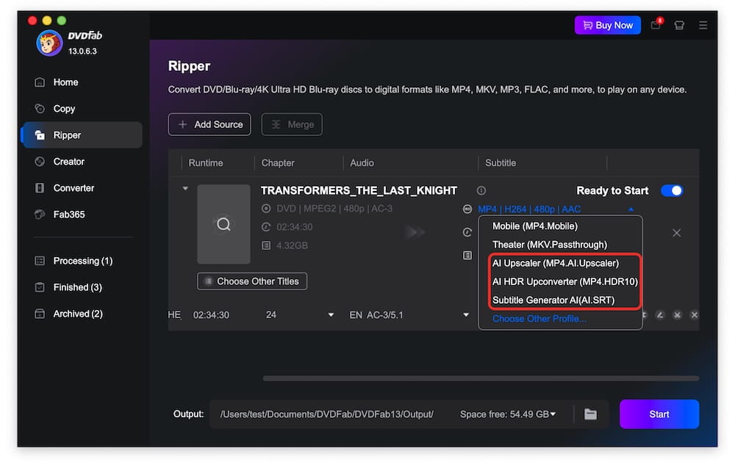Click the source DVD disc icon
The height and width of the screenshot is (471, 735).
(266, 209)
